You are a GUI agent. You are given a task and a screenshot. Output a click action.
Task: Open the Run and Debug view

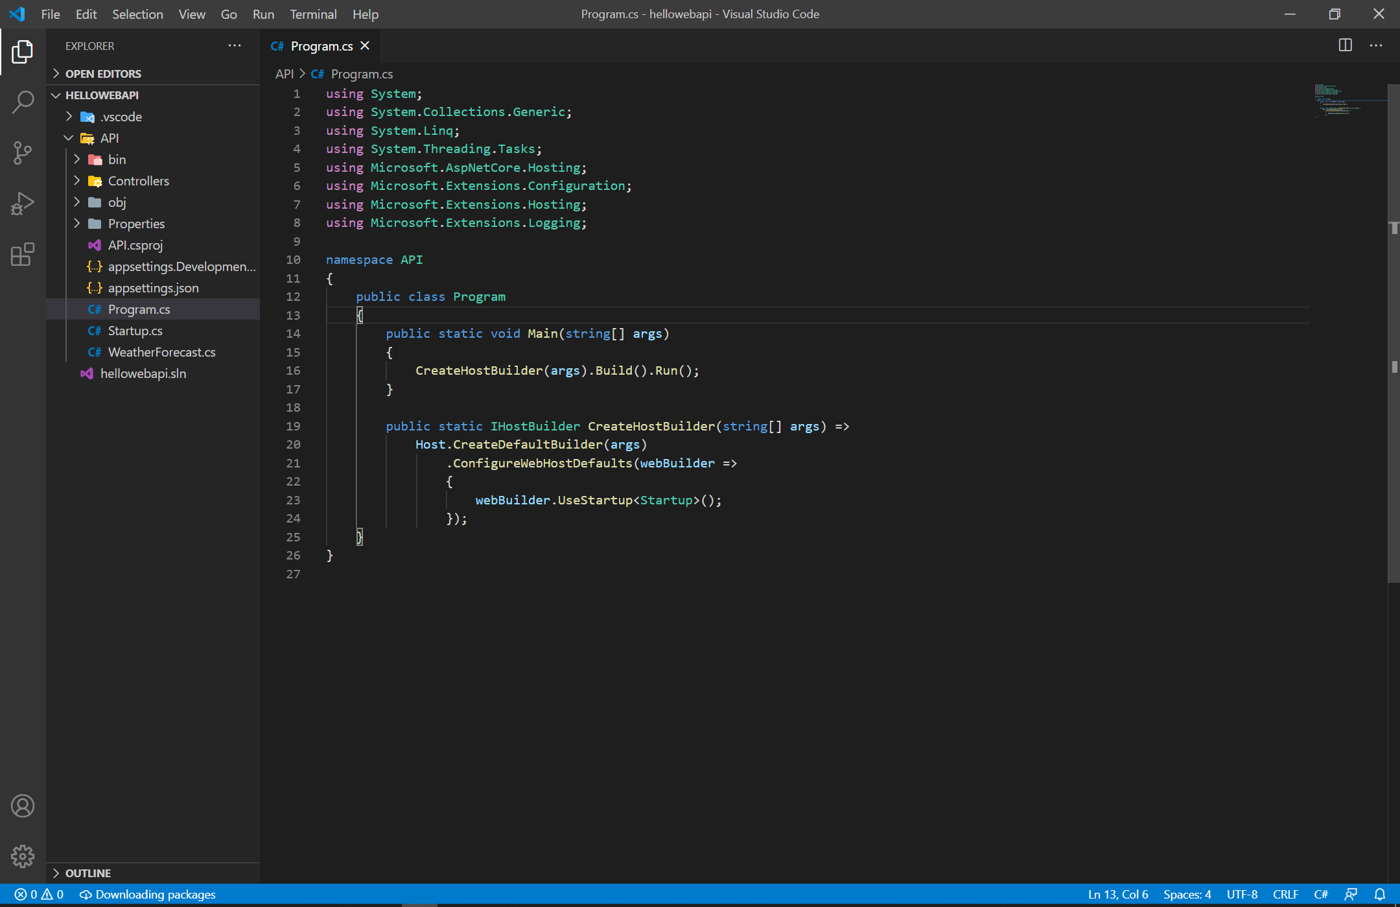(23, 203)
